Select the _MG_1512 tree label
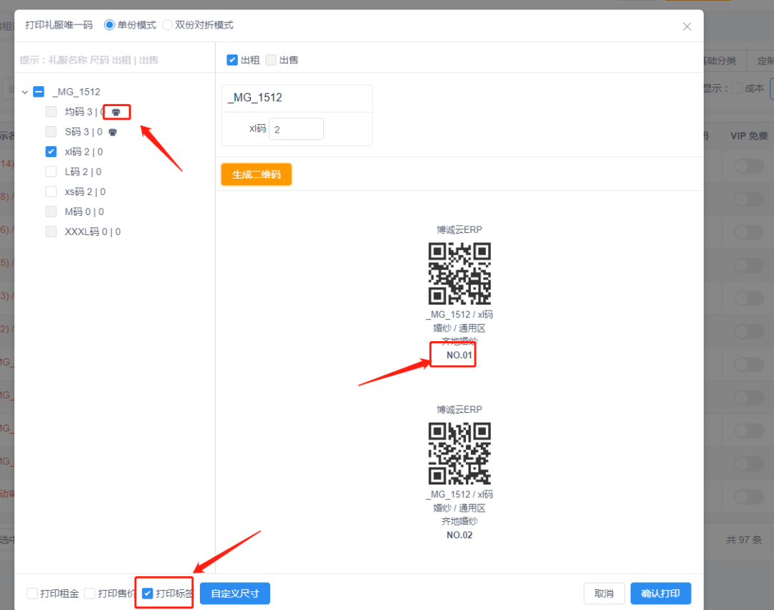The height and width of the screenshot is (610, 774). [77, 92]
